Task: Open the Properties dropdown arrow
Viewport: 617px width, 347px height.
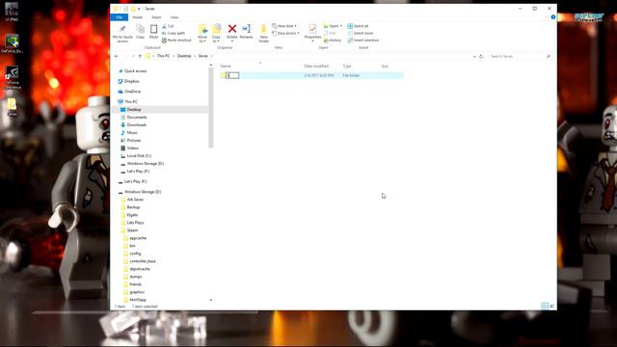Action: click(x=312, y=40)
